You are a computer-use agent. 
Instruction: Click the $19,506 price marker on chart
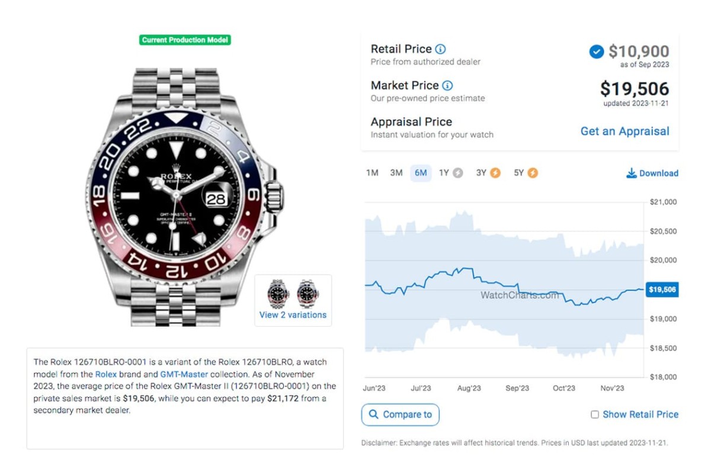[662, 289]
